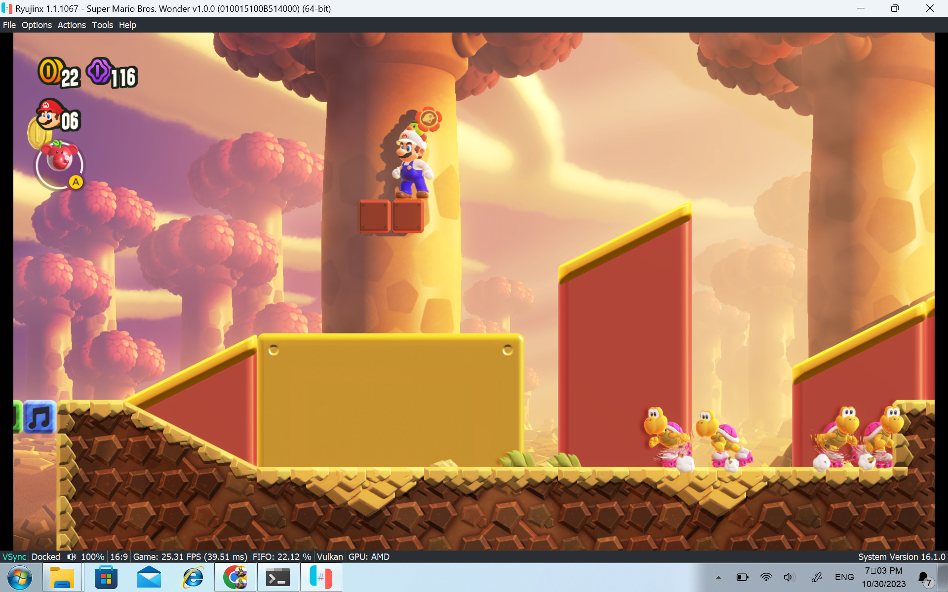Image resolution: width=948 pixels, height=592 pixels.
Task: Open the Mail app from the taskbar
Action: pos(149,577)
